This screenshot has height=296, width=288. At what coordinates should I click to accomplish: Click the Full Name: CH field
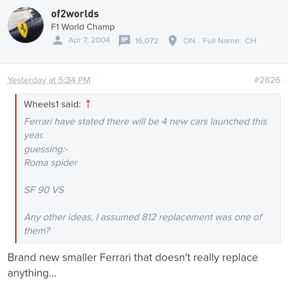[229, 41]
